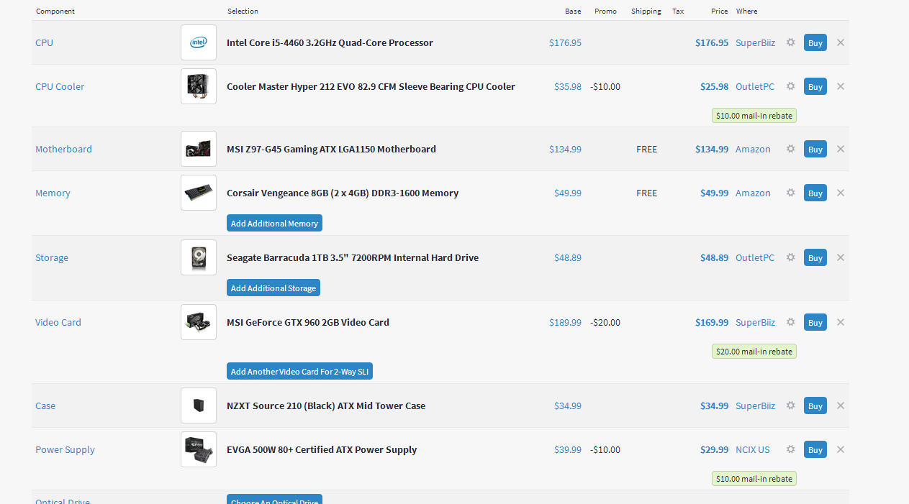
Task: Open settings gear for the CPU row
Action: tap(790, 42)
